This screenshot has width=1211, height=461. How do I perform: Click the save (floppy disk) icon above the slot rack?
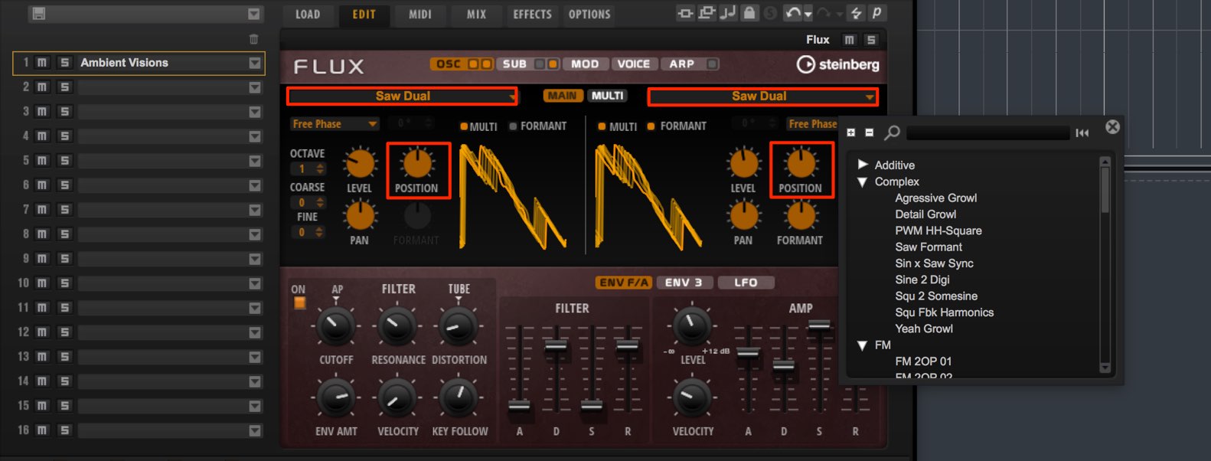click(38, 14)
